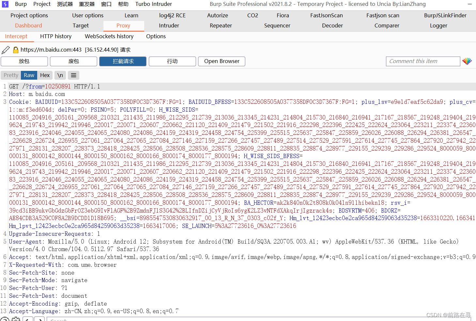Open the 行动 action button
This screenshot has width=476, height=321.
point(172,61)
